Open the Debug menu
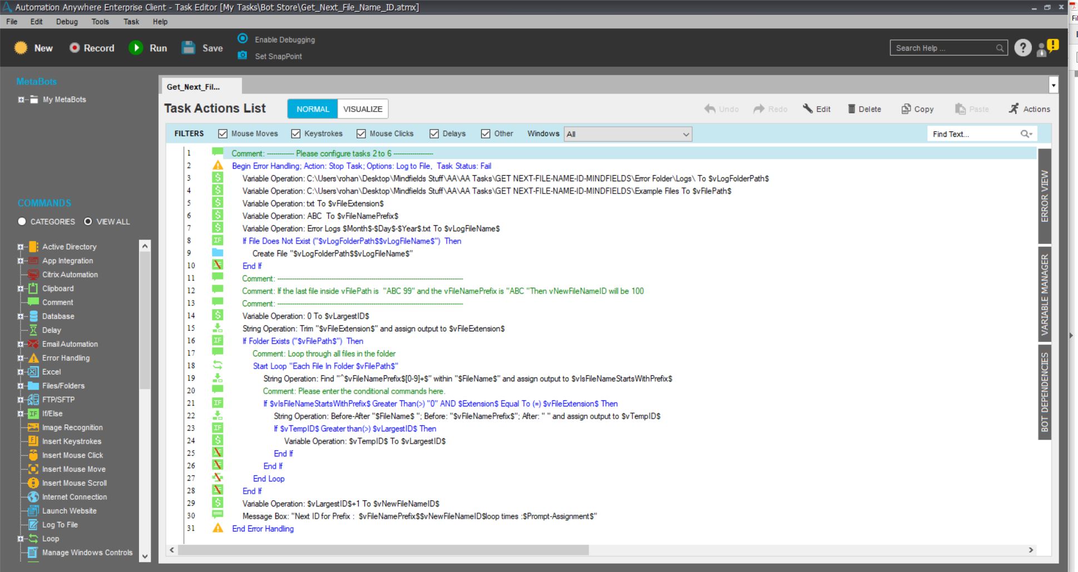This screenshot has height=572, width=1078. (67, 22)
